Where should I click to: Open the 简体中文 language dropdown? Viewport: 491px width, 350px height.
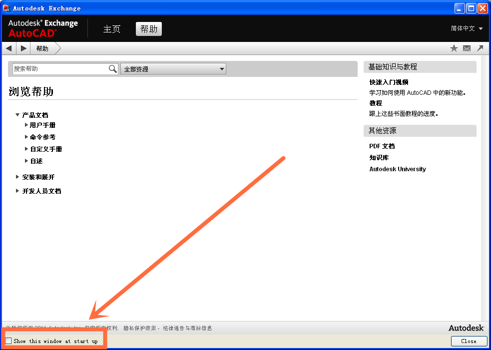click(467, 28)
